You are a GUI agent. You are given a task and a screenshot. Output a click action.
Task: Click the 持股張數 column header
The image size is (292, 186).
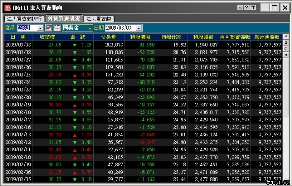tap(203, 37)
